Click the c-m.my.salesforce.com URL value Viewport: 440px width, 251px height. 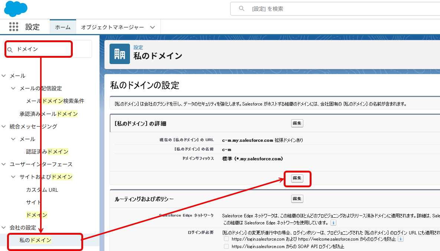tap(248, 140)
